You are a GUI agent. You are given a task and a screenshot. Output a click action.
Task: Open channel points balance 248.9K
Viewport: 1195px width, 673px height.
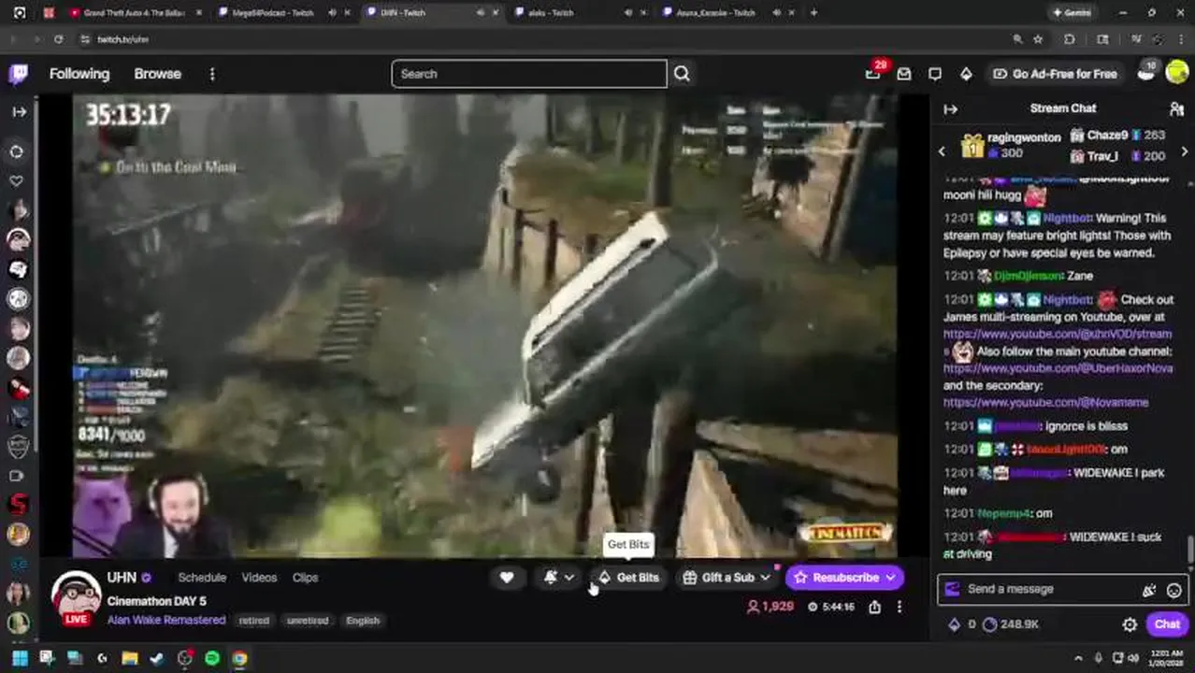pos(1011,624)
